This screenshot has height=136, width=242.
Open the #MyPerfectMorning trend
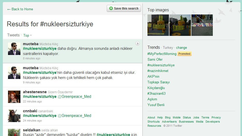pos(162,54)
